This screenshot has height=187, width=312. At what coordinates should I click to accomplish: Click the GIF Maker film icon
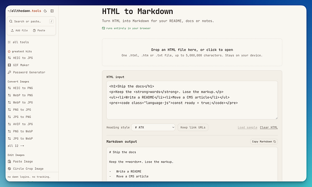[x=9, y=65]
